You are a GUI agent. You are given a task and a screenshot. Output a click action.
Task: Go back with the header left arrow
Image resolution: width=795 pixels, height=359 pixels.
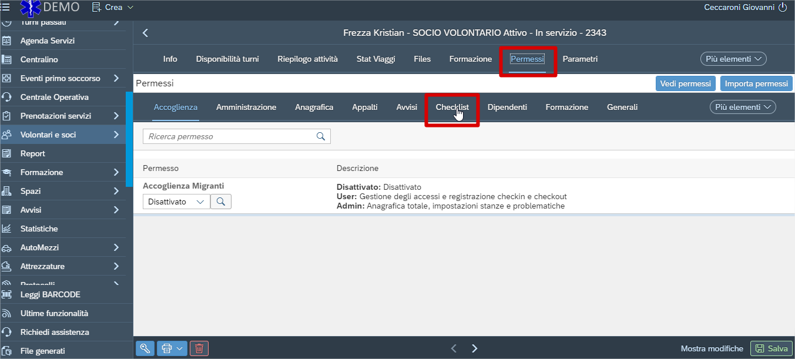146,33
